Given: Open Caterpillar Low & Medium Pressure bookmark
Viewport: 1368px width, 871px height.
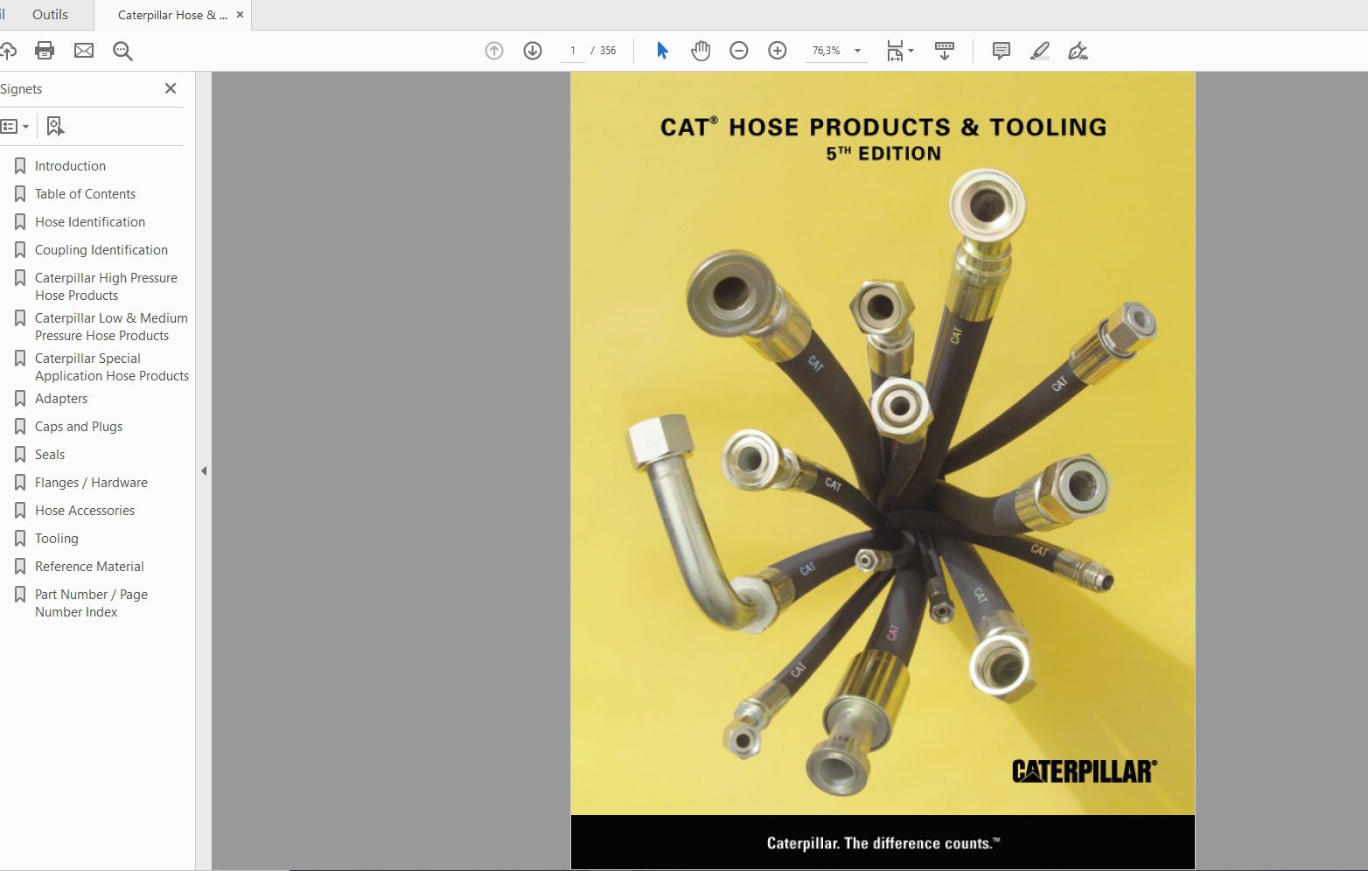Looking at the screenshot, I should pyautogui.click(x=111, y=327).
